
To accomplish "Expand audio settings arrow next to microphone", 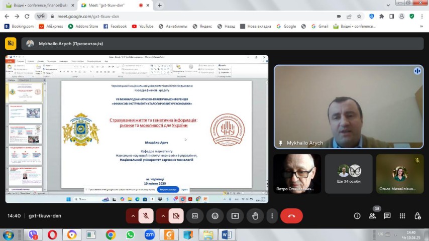I will (133, 216).
